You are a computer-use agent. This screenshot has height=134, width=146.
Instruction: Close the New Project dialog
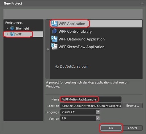coord(142,3)
